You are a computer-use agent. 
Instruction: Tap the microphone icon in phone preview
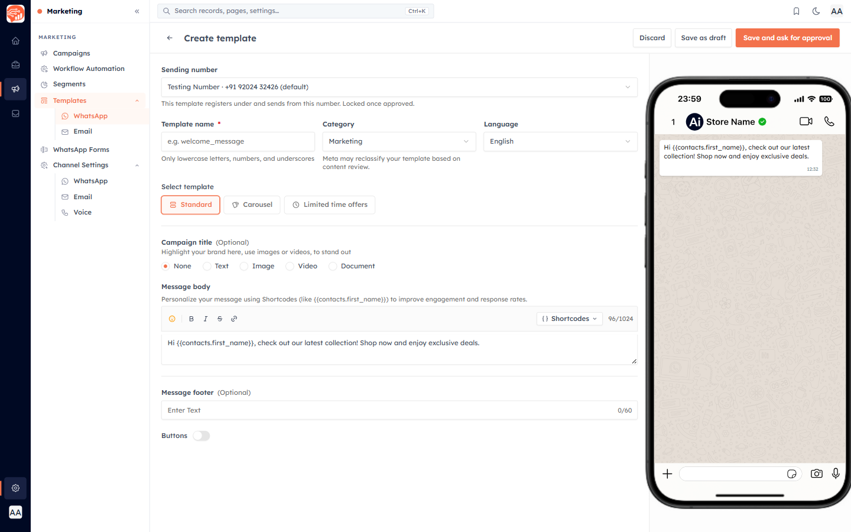tap(836, 473)
